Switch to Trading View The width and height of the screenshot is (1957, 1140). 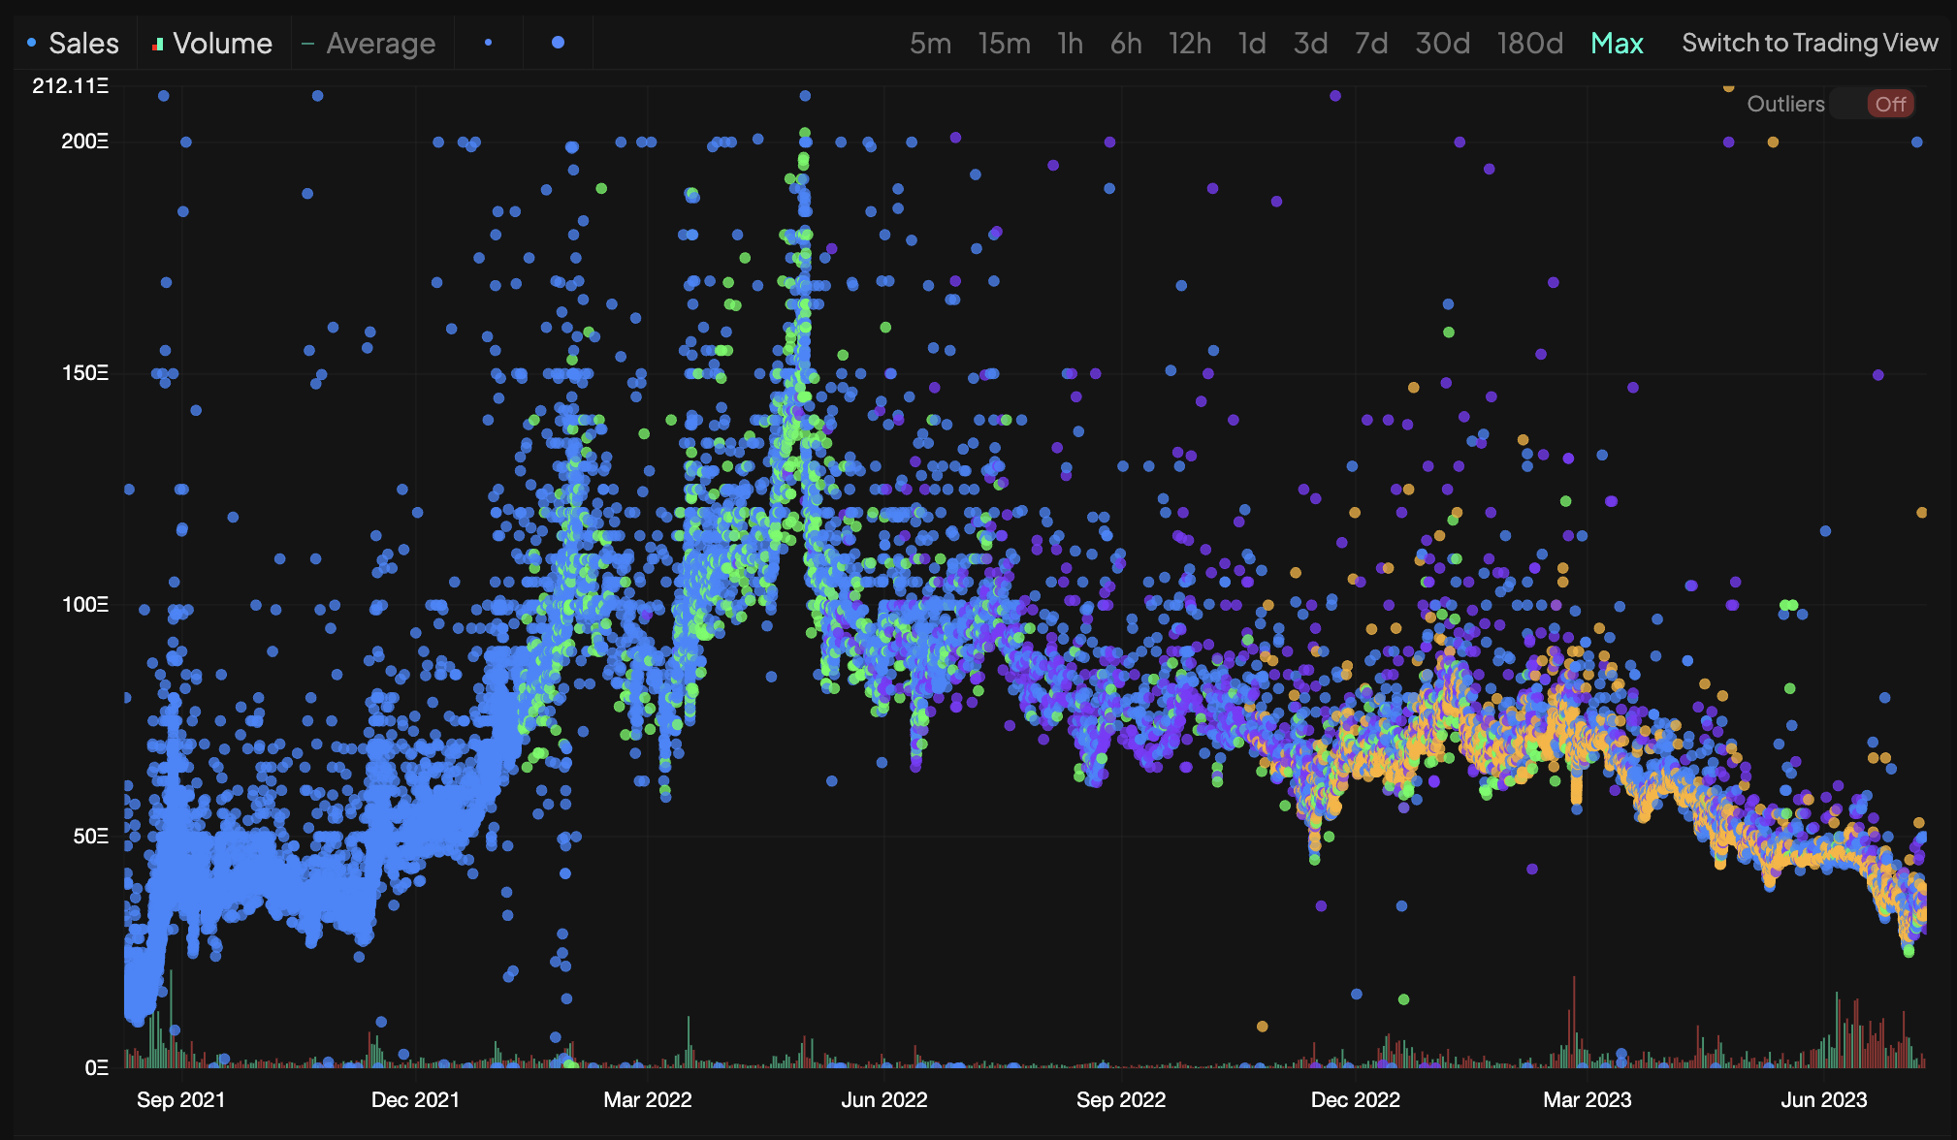1810,43
